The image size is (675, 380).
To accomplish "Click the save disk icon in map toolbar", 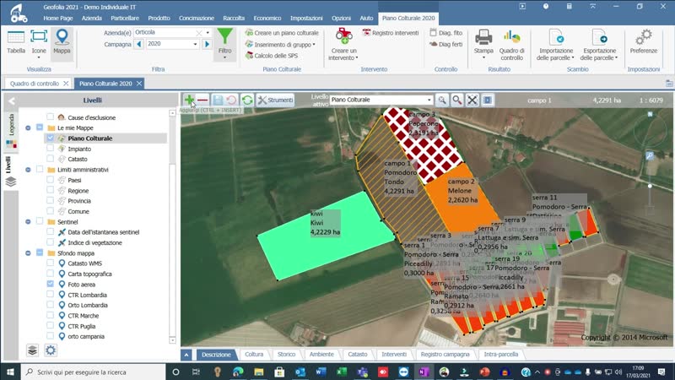I will click(x=218, y=100).
